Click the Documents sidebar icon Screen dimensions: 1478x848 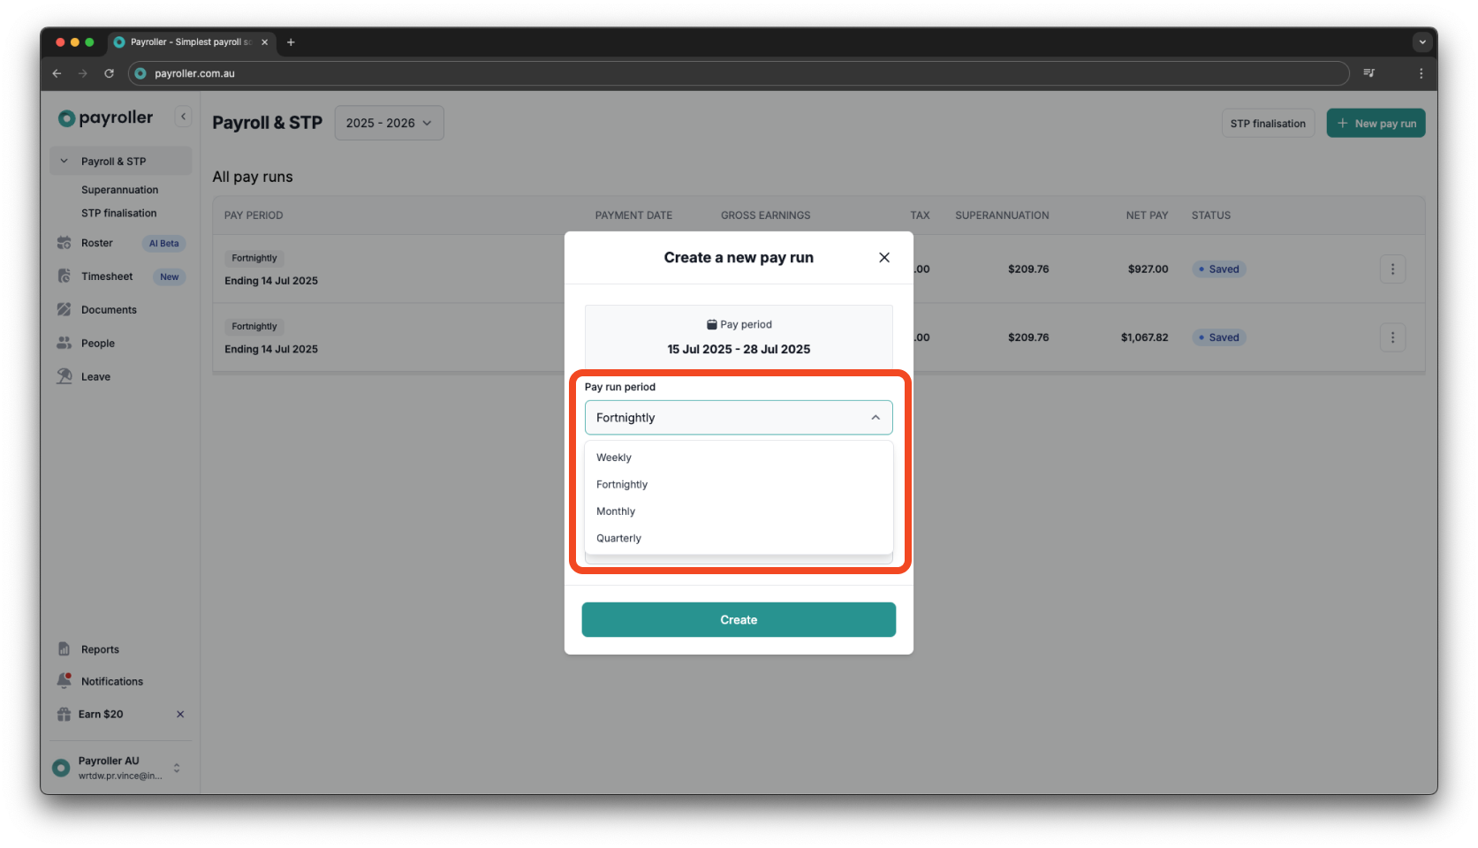pos(64,309)
